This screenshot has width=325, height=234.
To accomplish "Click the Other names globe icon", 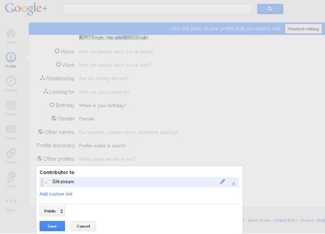I will pyautogui.click(x=41, y=132).
